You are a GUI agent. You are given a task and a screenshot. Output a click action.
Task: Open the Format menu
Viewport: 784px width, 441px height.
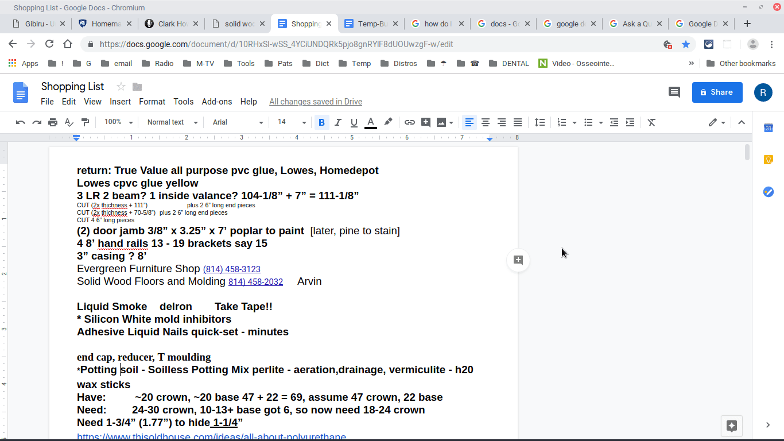click(x=152, y=102)
